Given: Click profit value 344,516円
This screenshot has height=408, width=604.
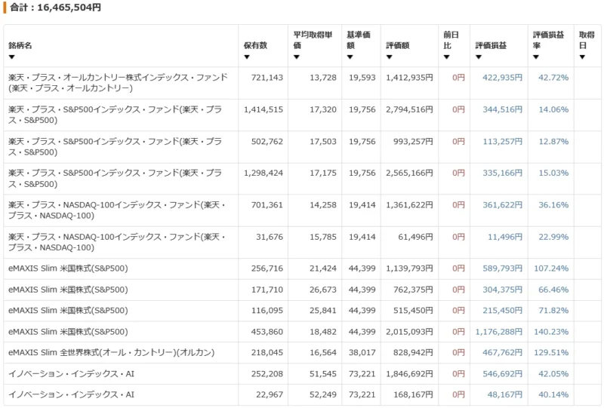Looking at the screenshot, I should pos(502,109).
